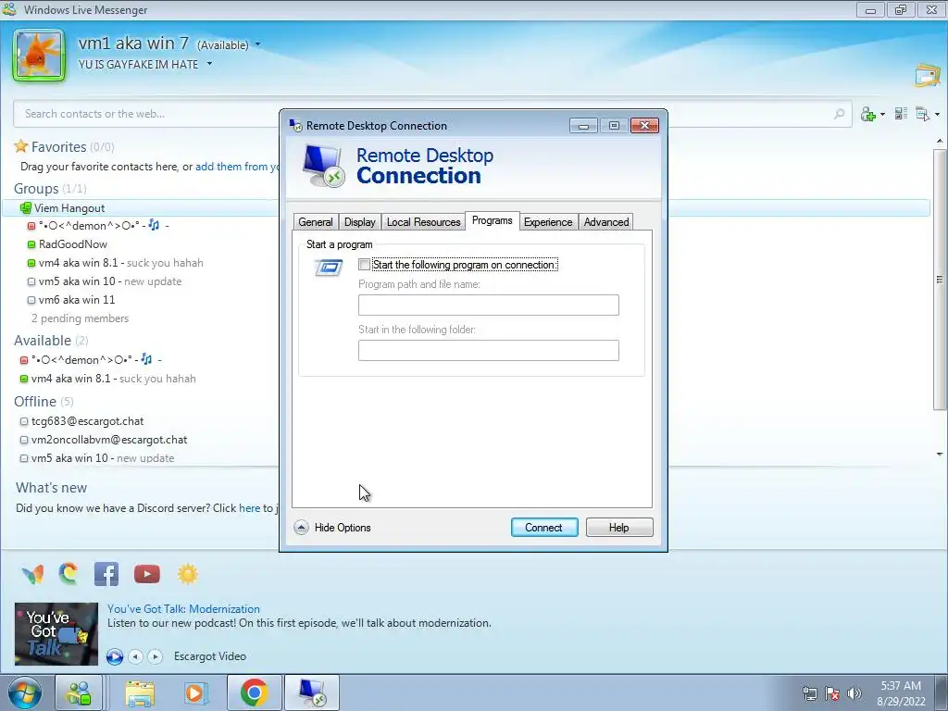Open You've Got Talk: Modernization link
948x711 pixels.
click(183, 609)
